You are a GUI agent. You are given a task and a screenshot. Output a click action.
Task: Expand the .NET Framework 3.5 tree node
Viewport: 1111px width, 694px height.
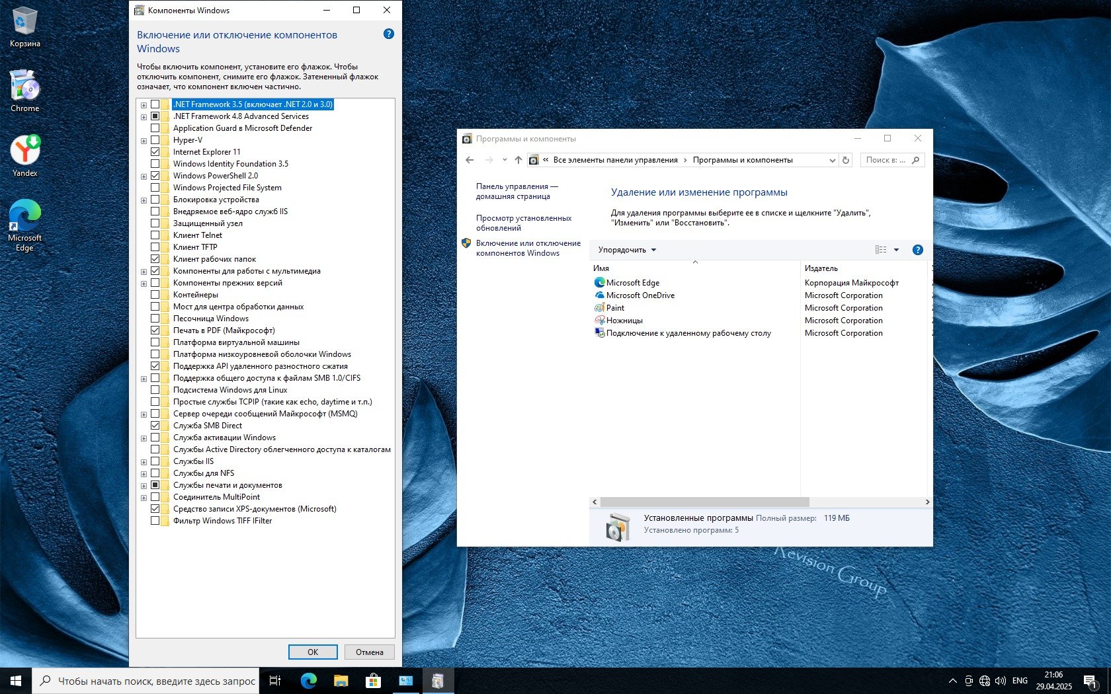(x=144, y=104)
